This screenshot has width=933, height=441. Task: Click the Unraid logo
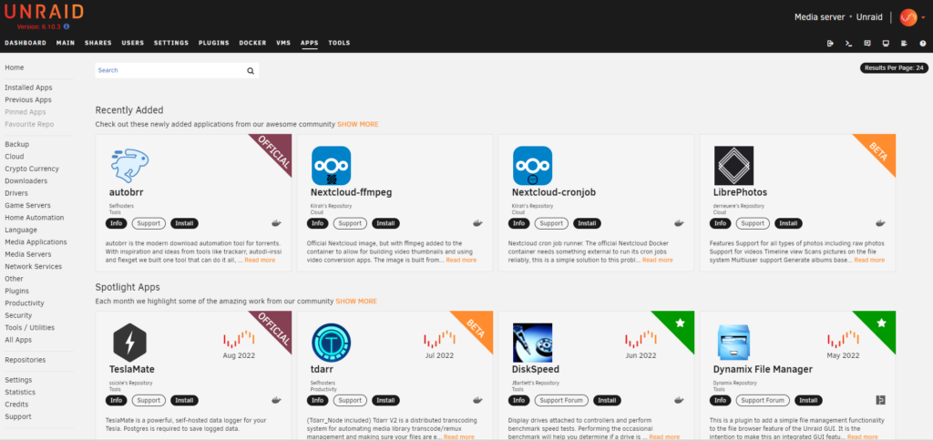click(x=44, y=12)
